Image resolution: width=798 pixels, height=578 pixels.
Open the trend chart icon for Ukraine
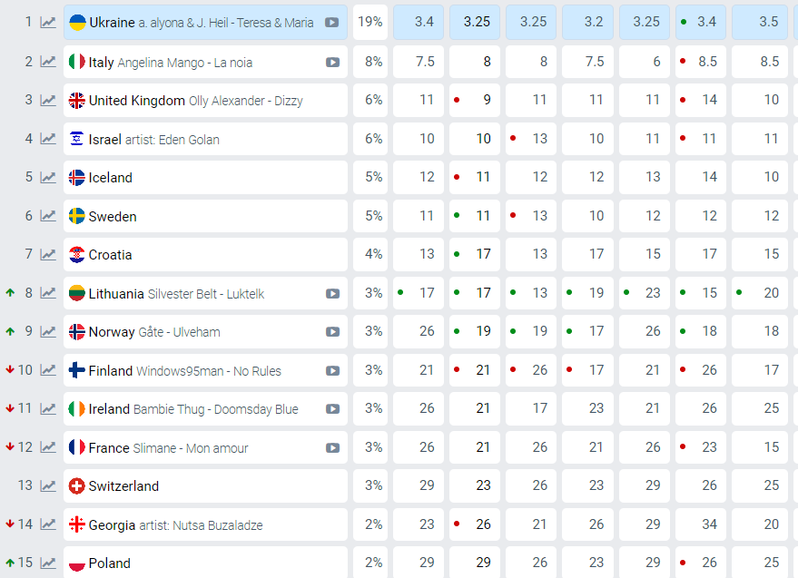pos(48,22)
